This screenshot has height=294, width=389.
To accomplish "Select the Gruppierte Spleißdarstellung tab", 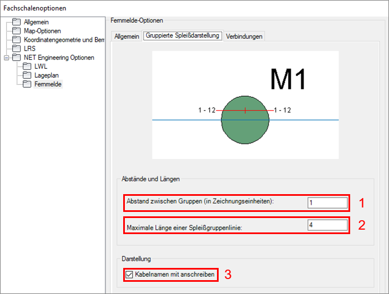I will point(182,36).
